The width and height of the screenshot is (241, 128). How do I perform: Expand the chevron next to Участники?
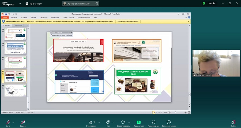click(99, 122)
